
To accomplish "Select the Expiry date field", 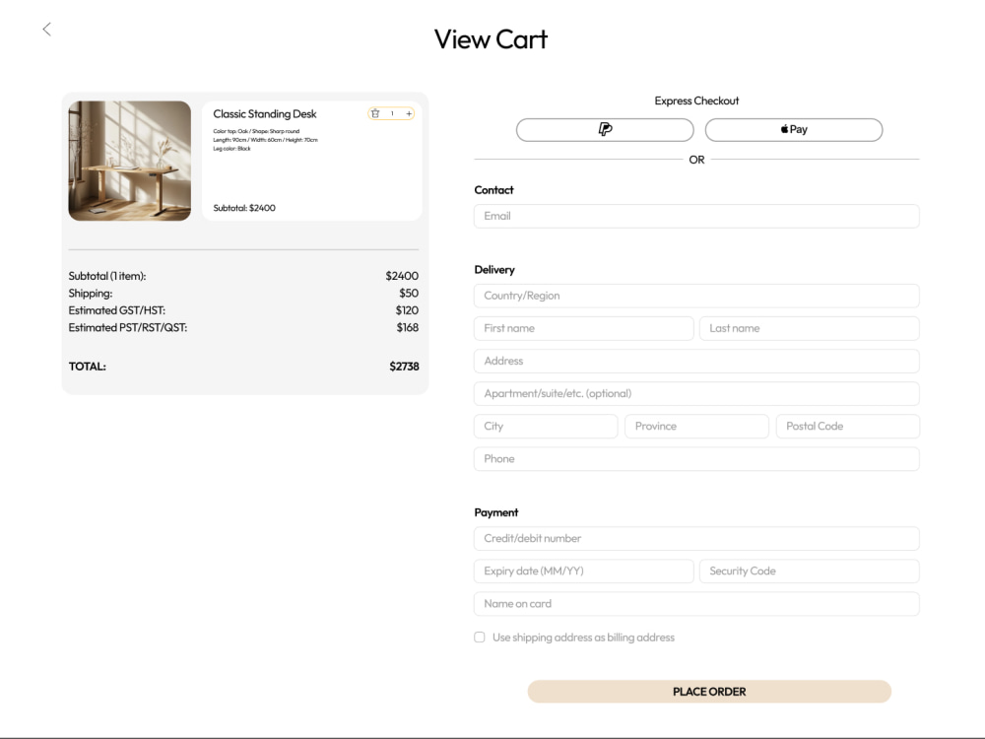I will pyautogui.click(x=583, y=571).
